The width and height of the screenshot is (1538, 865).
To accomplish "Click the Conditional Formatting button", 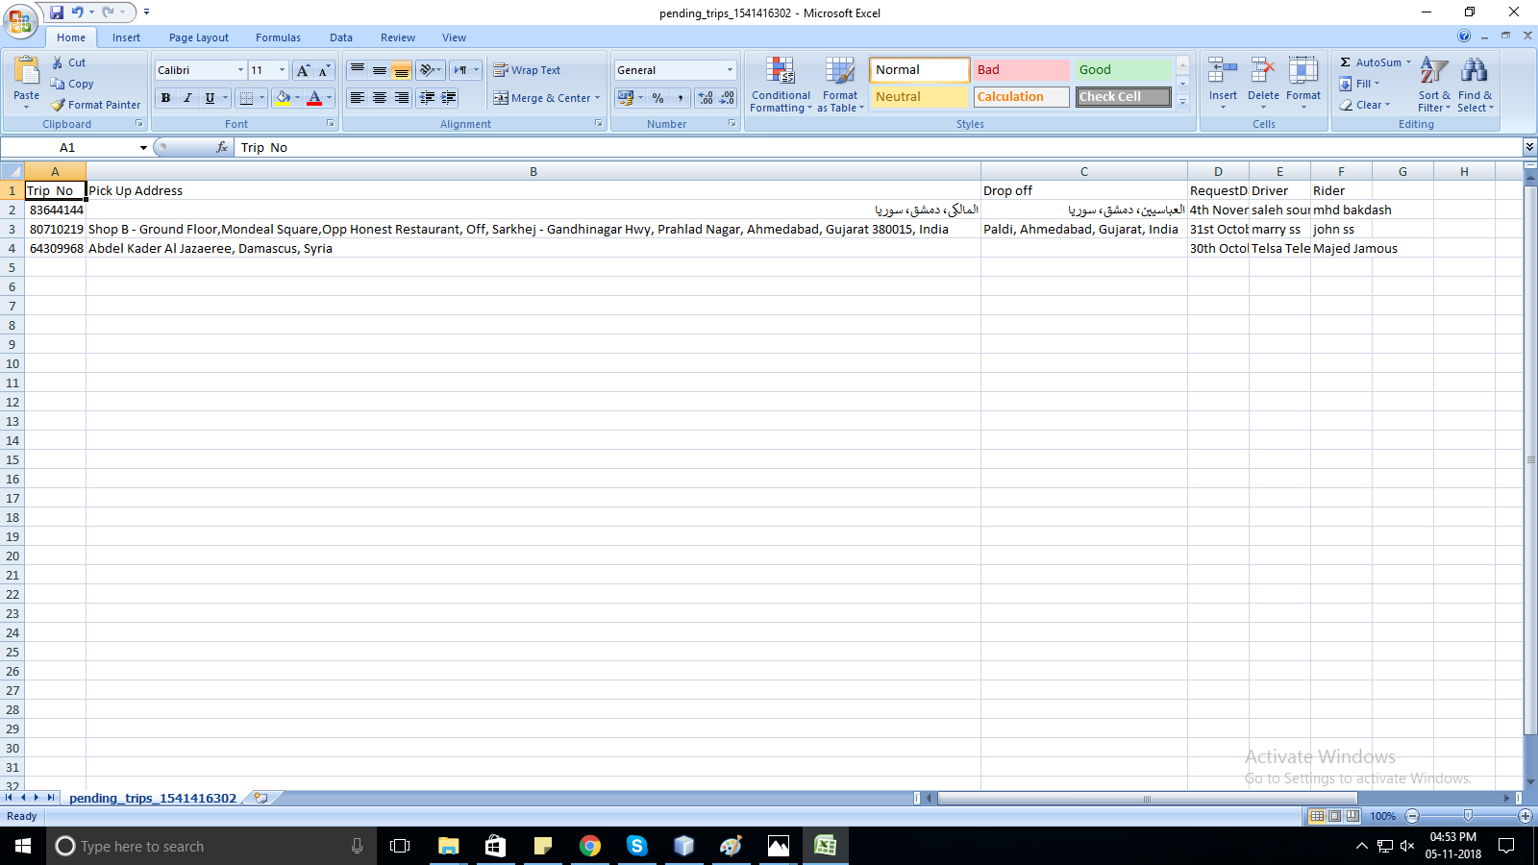I will tap(781, 85).
